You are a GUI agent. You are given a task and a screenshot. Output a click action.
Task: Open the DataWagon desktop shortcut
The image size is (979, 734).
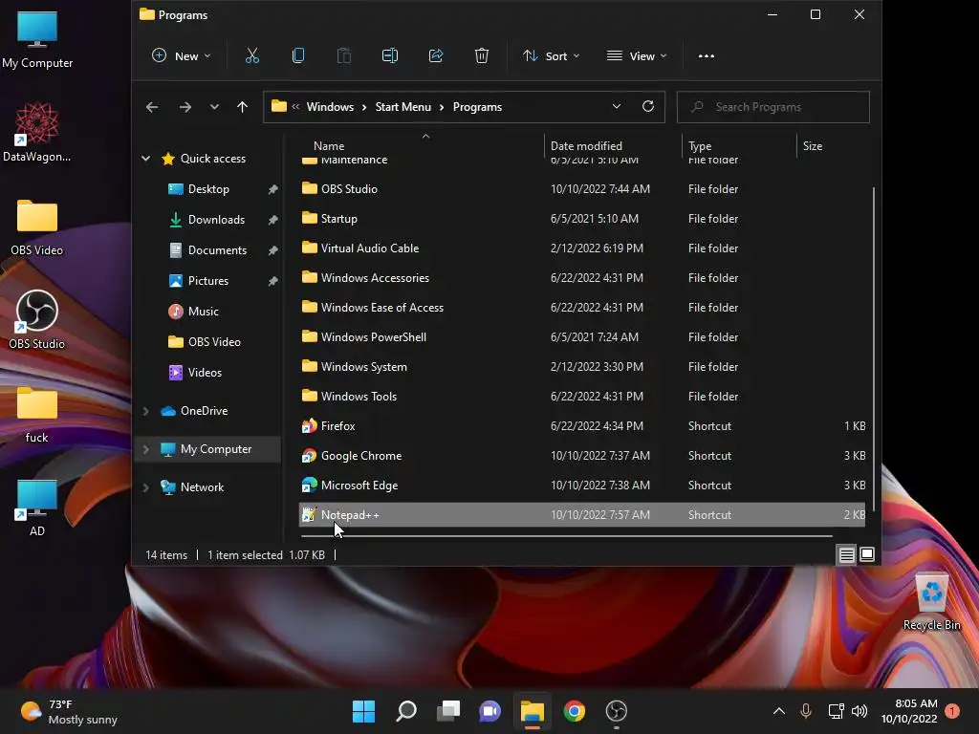pos(37,133)
